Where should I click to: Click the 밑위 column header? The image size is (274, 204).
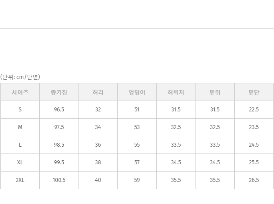click(215, 92)
